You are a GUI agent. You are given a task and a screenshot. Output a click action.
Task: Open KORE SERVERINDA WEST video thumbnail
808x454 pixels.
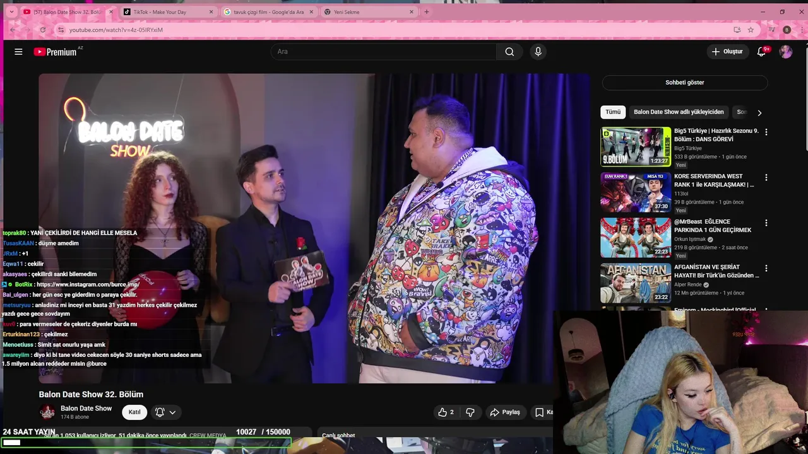tap(636, 192)
